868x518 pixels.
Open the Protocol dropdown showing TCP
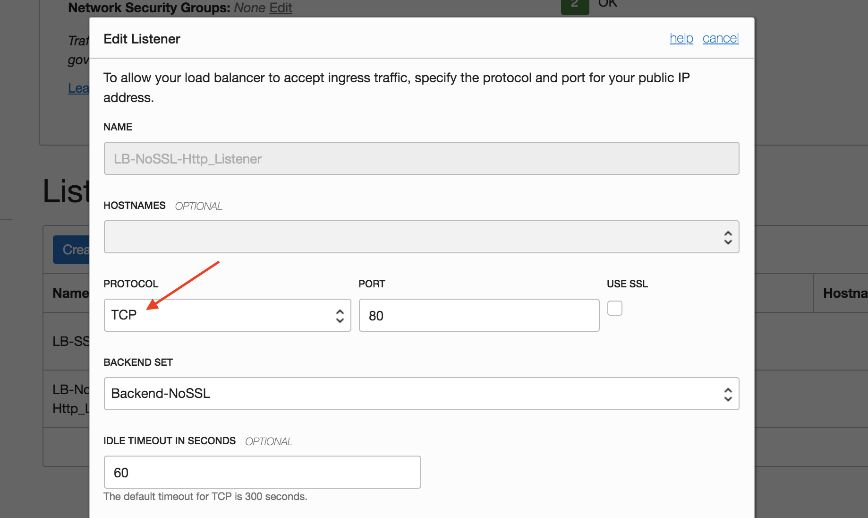[x=227, y=315]
